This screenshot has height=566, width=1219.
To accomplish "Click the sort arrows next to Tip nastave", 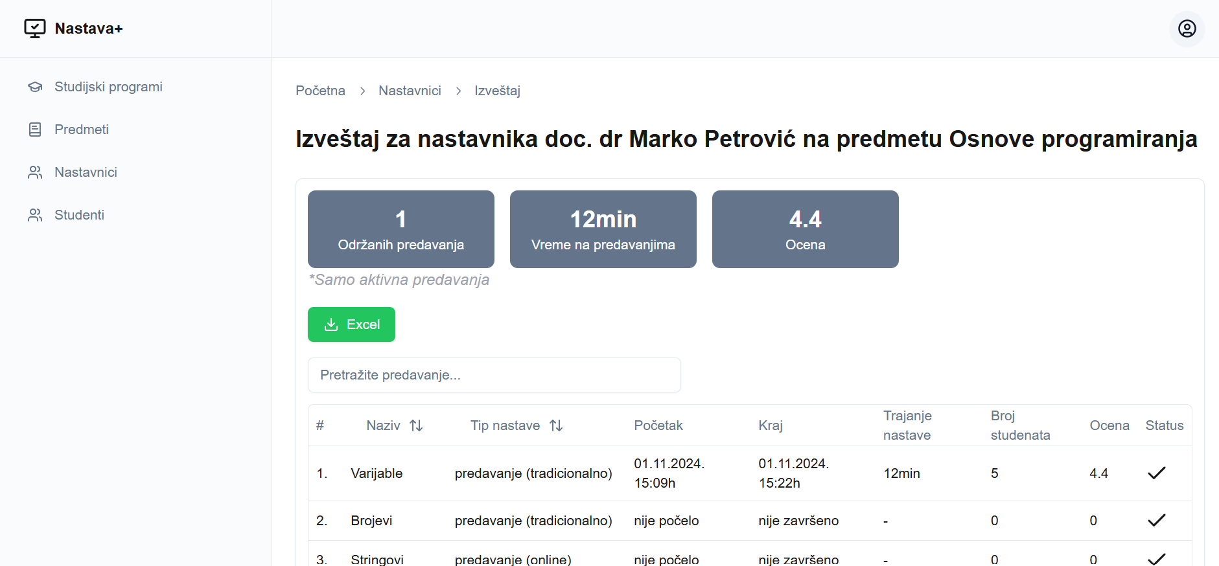I will coord(556,425).
